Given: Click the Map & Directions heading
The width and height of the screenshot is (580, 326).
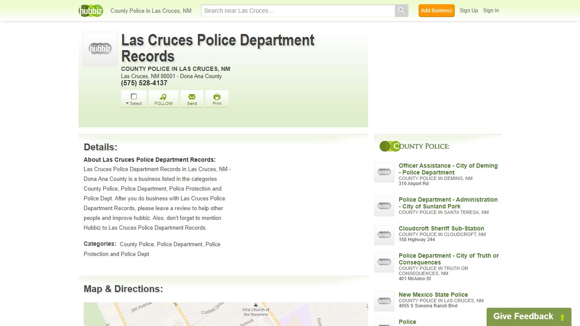Looking at the screenshot, I should tap(123, 289).
